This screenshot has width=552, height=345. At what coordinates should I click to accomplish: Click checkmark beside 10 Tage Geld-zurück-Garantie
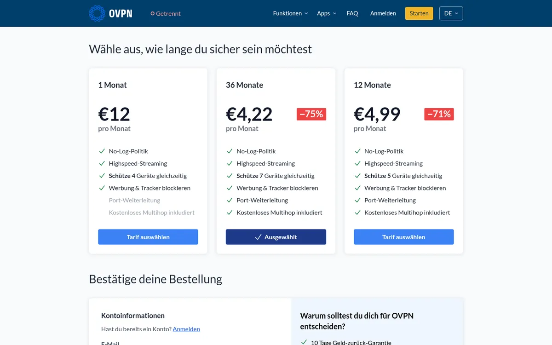[x=304, y=342]
